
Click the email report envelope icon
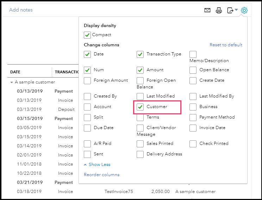pyautogui.click(x=207, y=10)
